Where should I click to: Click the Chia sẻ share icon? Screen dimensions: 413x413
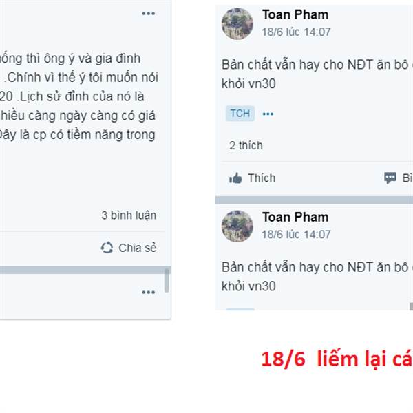point(107,248)
